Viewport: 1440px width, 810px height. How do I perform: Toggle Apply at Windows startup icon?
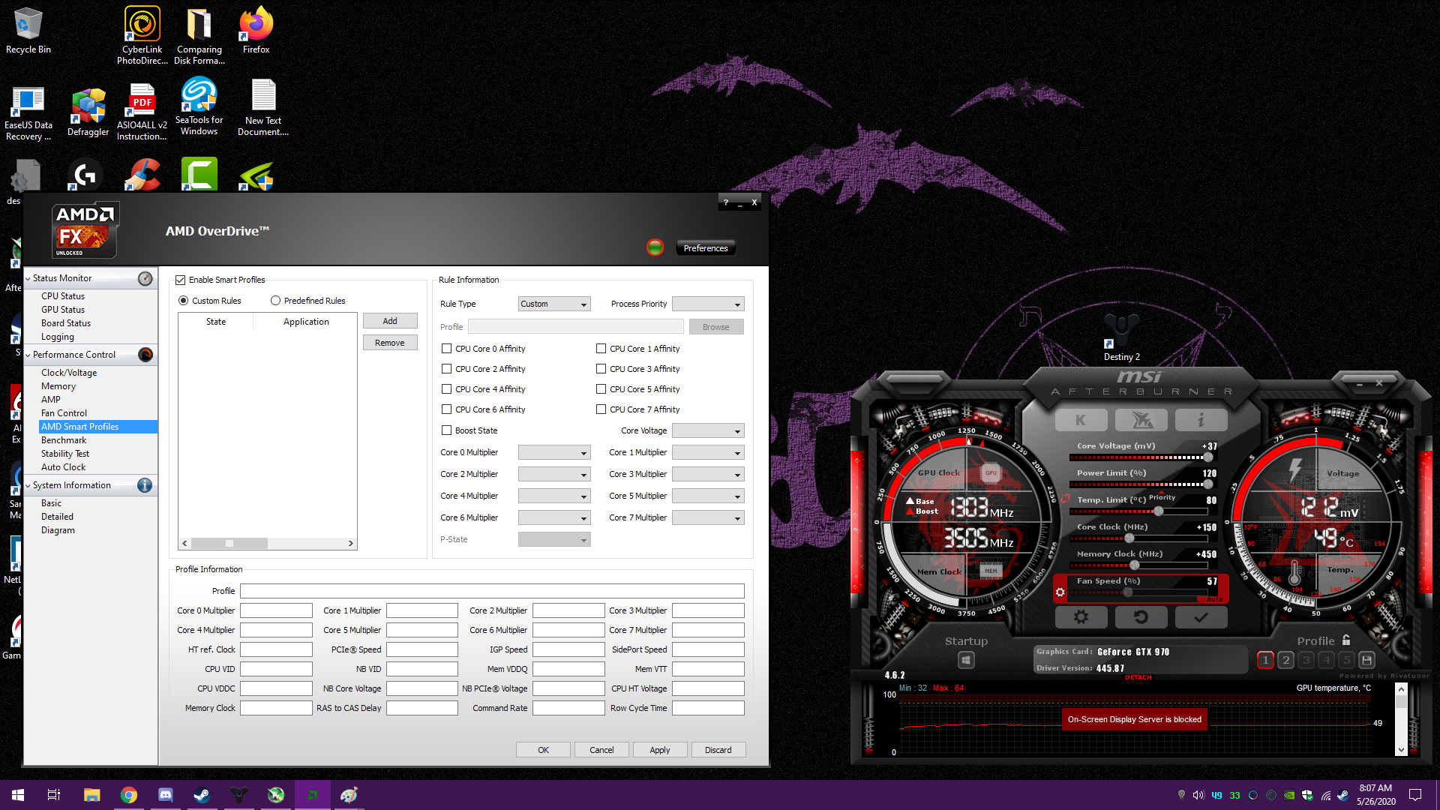pyautogui.click(x=966, y=660)
